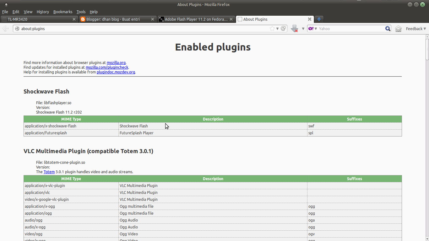Close the Adobe Flash Player tab
429x241 pixels.
pos(231,19)
